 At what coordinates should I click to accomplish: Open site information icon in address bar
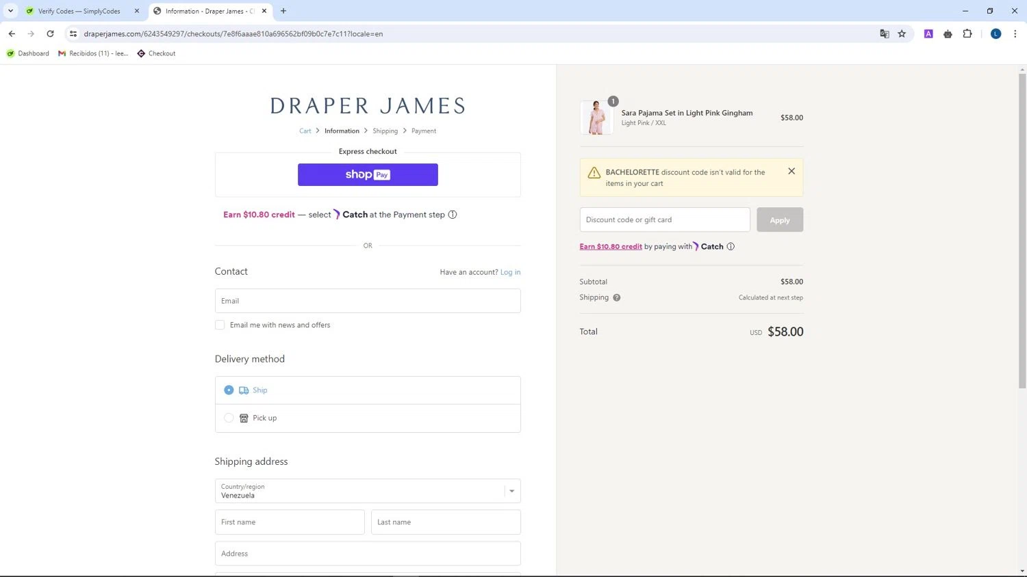pyautogui.click(x=73, y=33)
